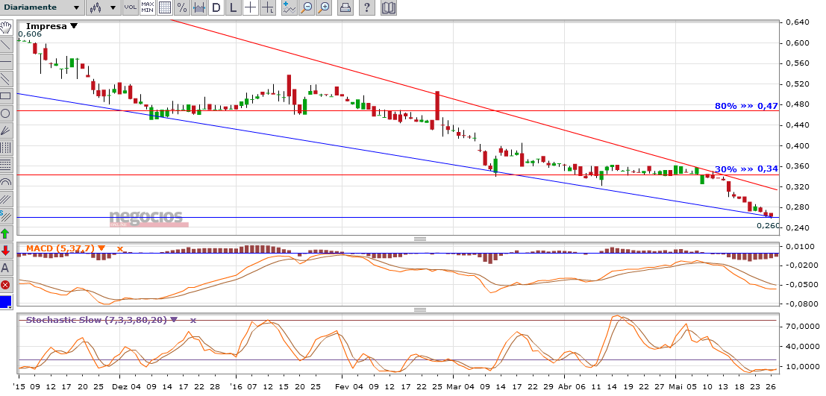
Task: Click the Impresa chart title
Action: click(46, 26)
